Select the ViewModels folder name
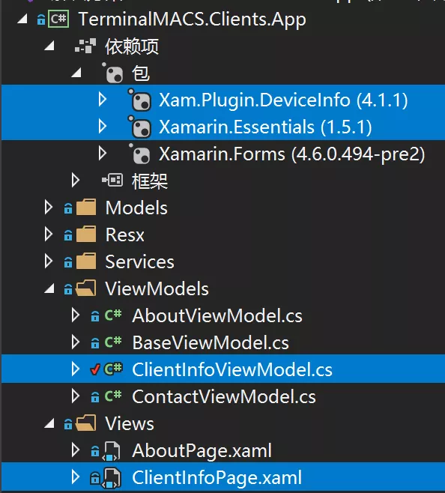 [x=157, y=289]
